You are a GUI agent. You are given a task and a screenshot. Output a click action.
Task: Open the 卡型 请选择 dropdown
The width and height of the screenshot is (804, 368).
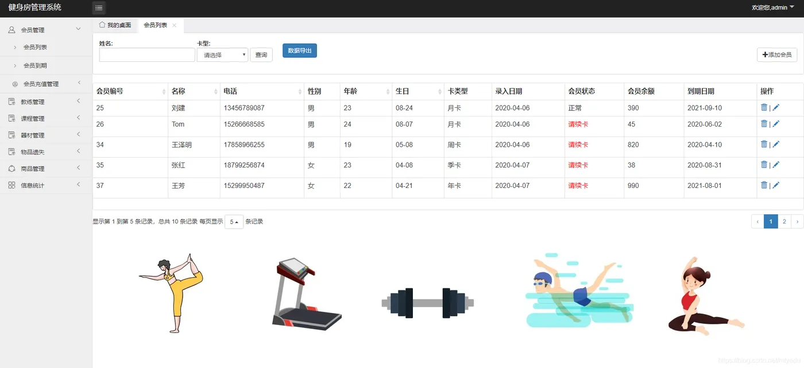tap(222, 55)
